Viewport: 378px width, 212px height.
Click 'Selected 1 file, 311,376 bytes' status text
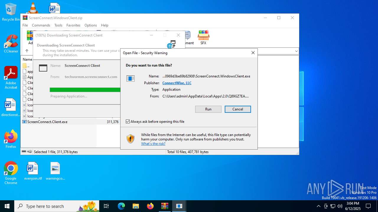(x=56, y=152)
